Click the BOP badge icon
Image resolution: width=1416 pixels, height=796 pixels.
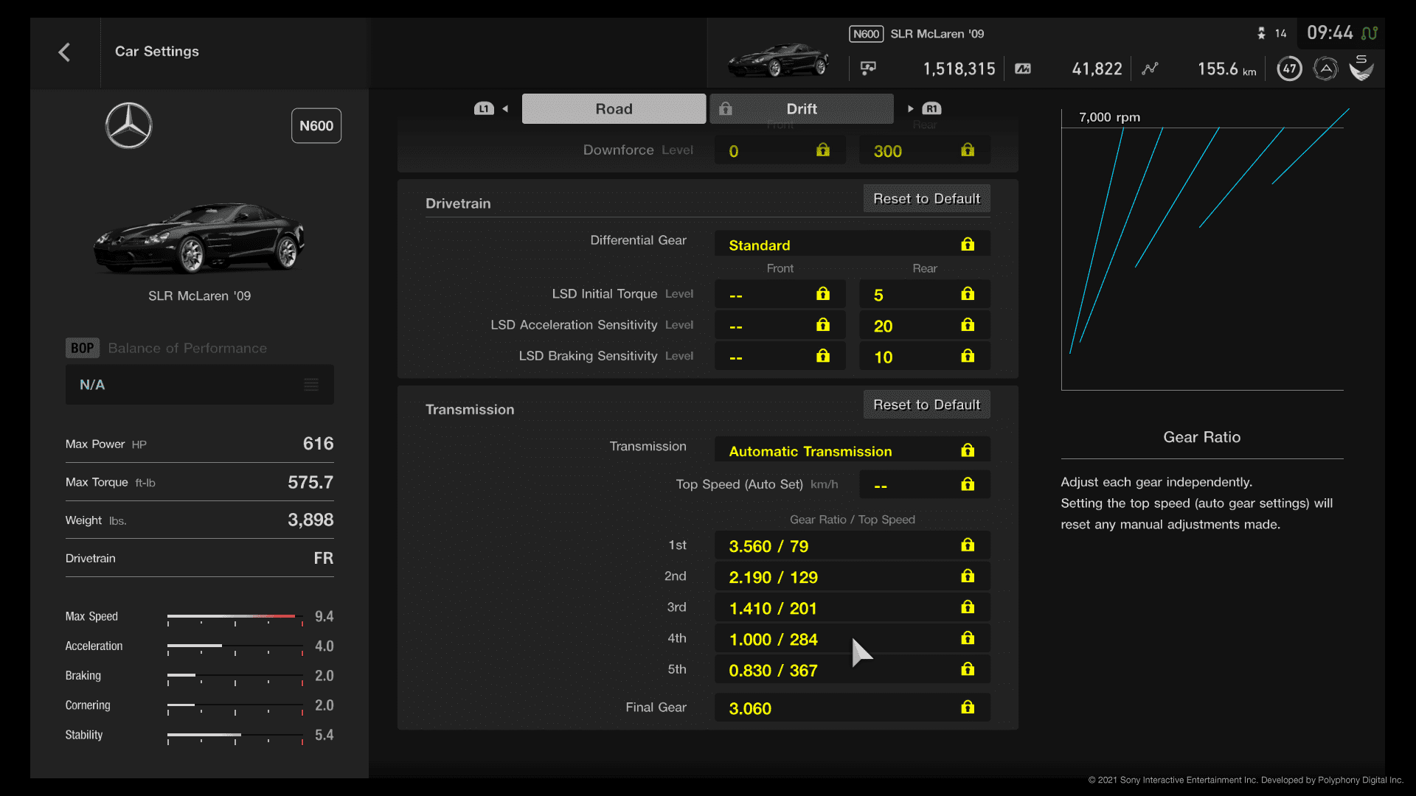pyautogui.click(x=83, y=348)
